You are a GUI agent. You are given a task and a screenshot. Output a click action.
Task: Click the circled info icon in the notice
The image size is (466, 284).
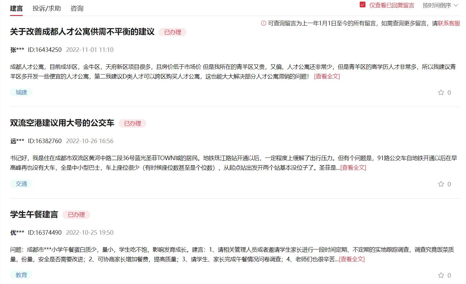click(x=263, y=23)
